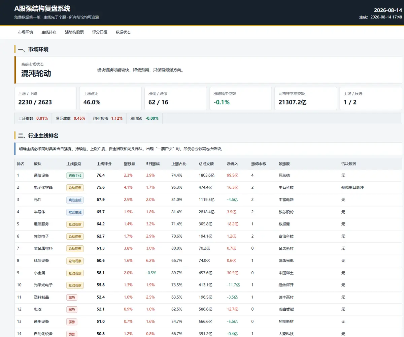Click the 弱势 badge in 电池 row
The image size is (404, 337).
72,310
